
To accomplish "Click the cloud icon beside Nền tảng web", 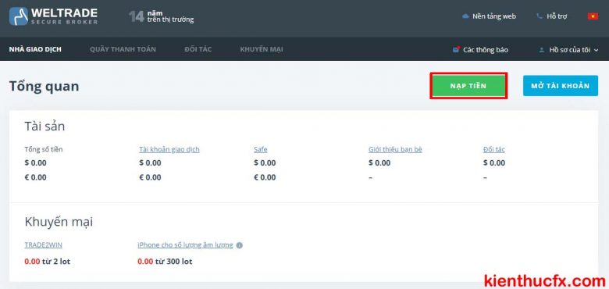I will click(x=465, y=16).
